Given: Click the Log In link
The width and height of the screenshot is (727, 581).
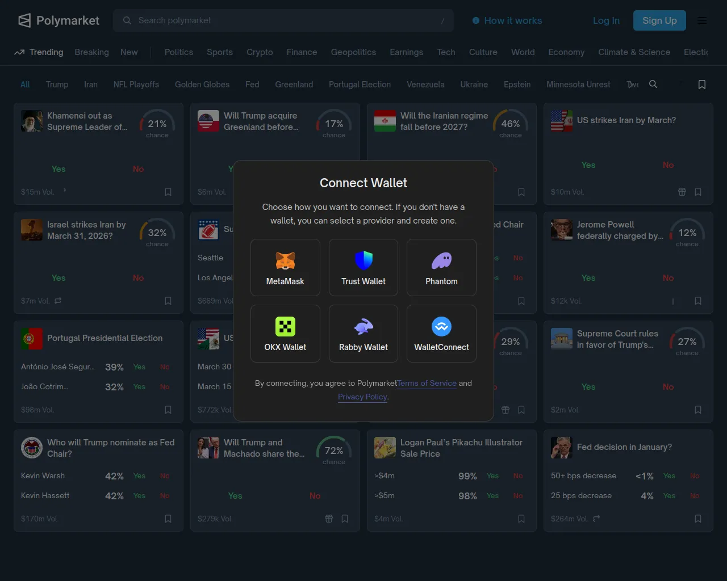Looking at the screenshot, I should [606, 20].
